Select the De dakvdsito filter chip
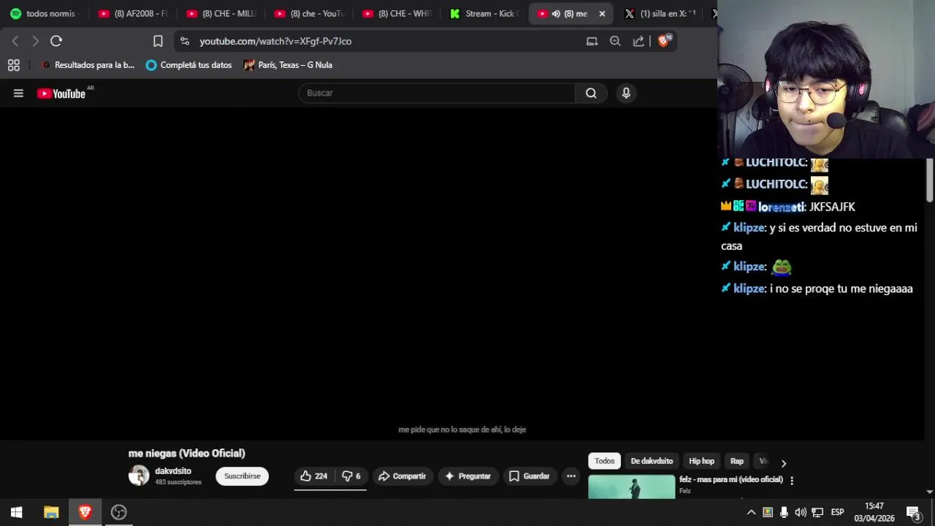935x526 pixels. (652, 461)
